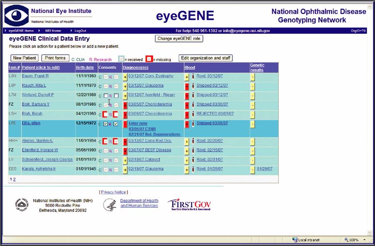Screen dimensions: 375x246
Task: Click blood info icon beside Rcvd 01/25/07
Action: click(x=193, y=169)
